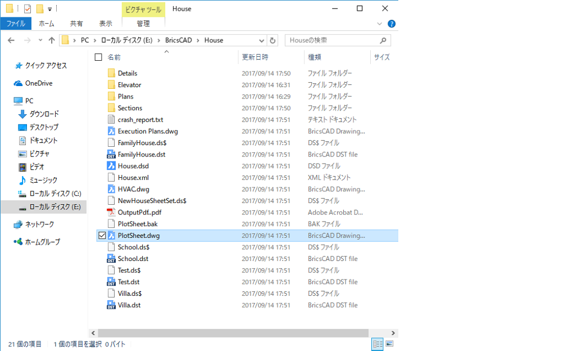Uncheck the PlotSheet.dwg item checkbox
The width and height of the screenshot is (573, 351).
point(102,236)
